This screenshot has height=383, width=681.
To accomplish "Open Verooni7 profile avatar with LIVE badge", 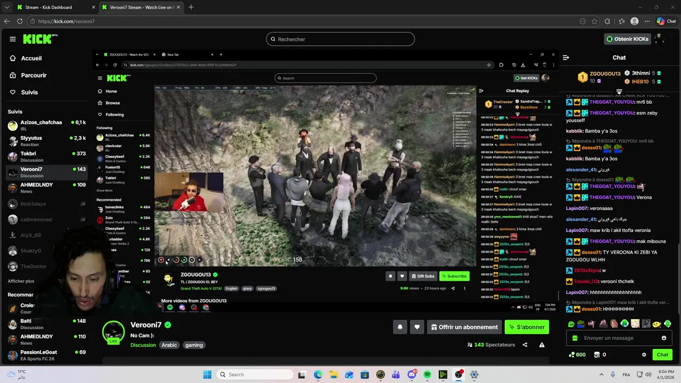I will pyautogui.click(x=113, y=332).
